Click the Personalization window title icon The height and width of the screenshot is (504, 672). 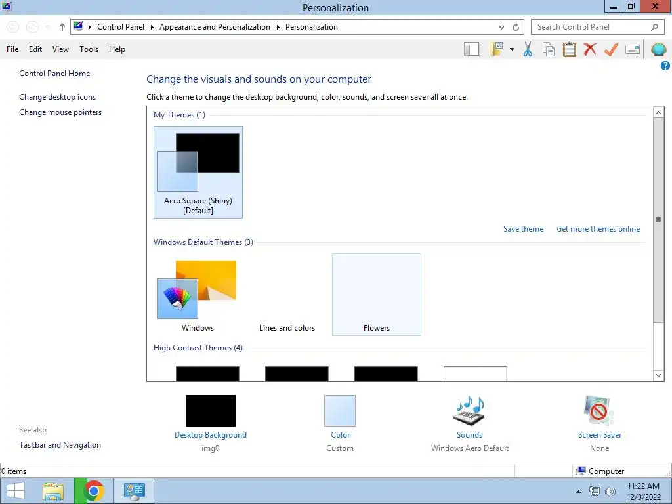click(7, 7)
